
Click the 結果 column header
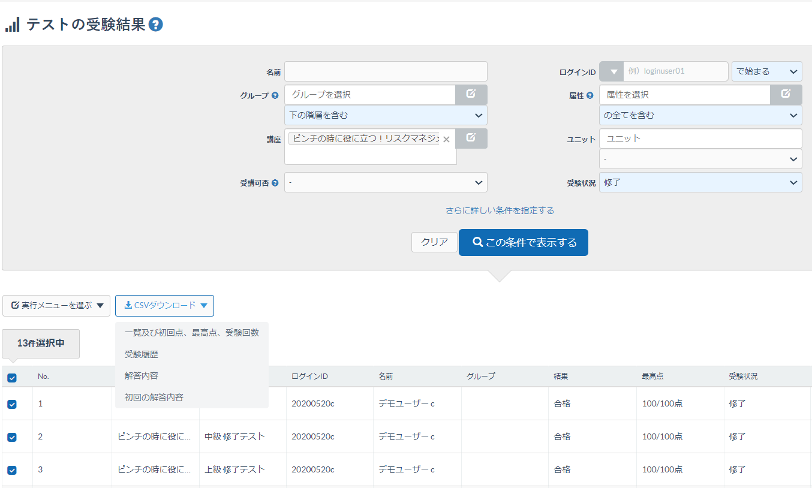(x=561, y=376)
